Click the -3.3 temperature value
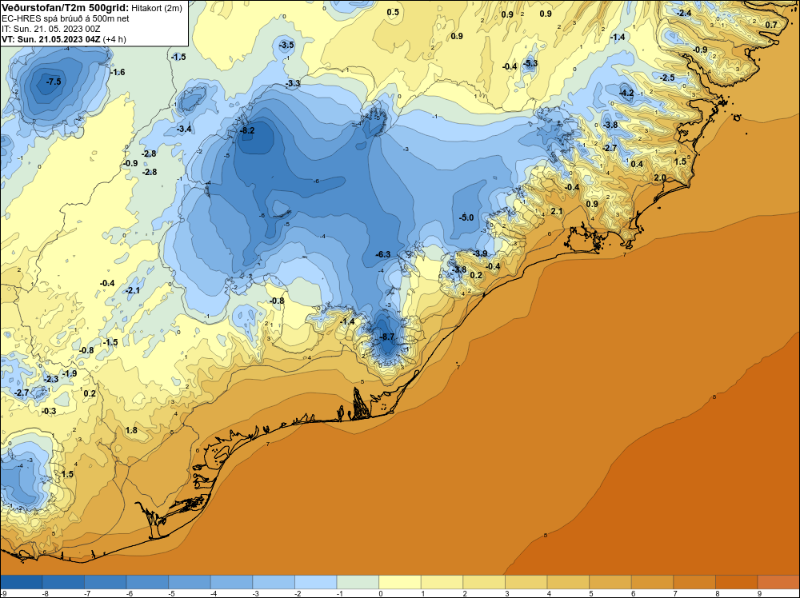This screenshot has width=800, height=598. click(293, 83)
